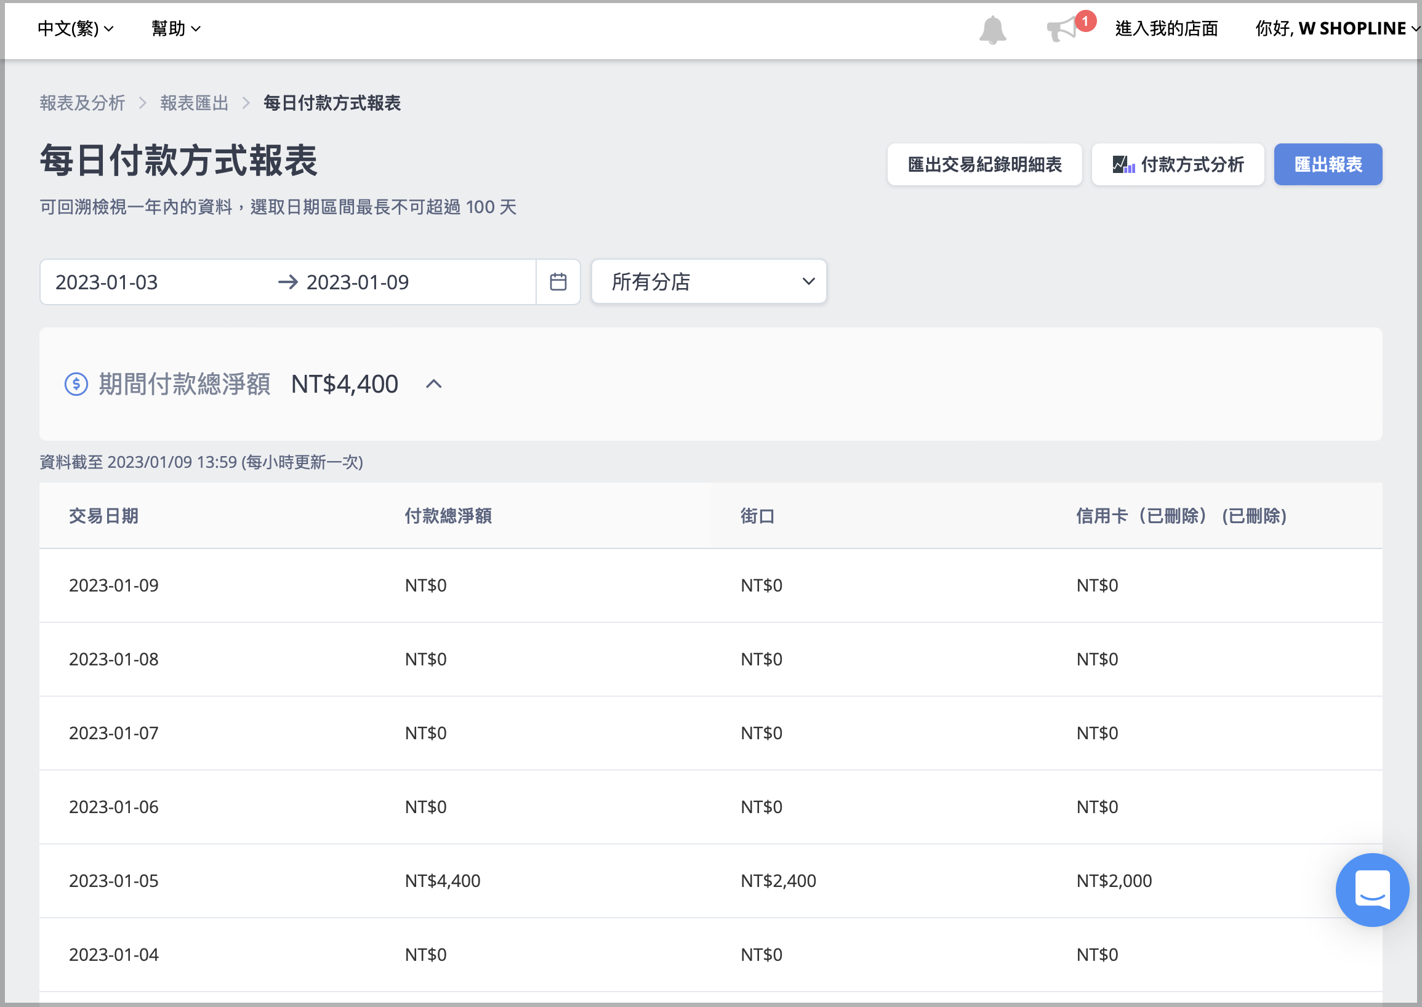Select the 2023-01-06 date cell
The width and height of the screenshot is (1422, 1007).
[x=113, y=807]
